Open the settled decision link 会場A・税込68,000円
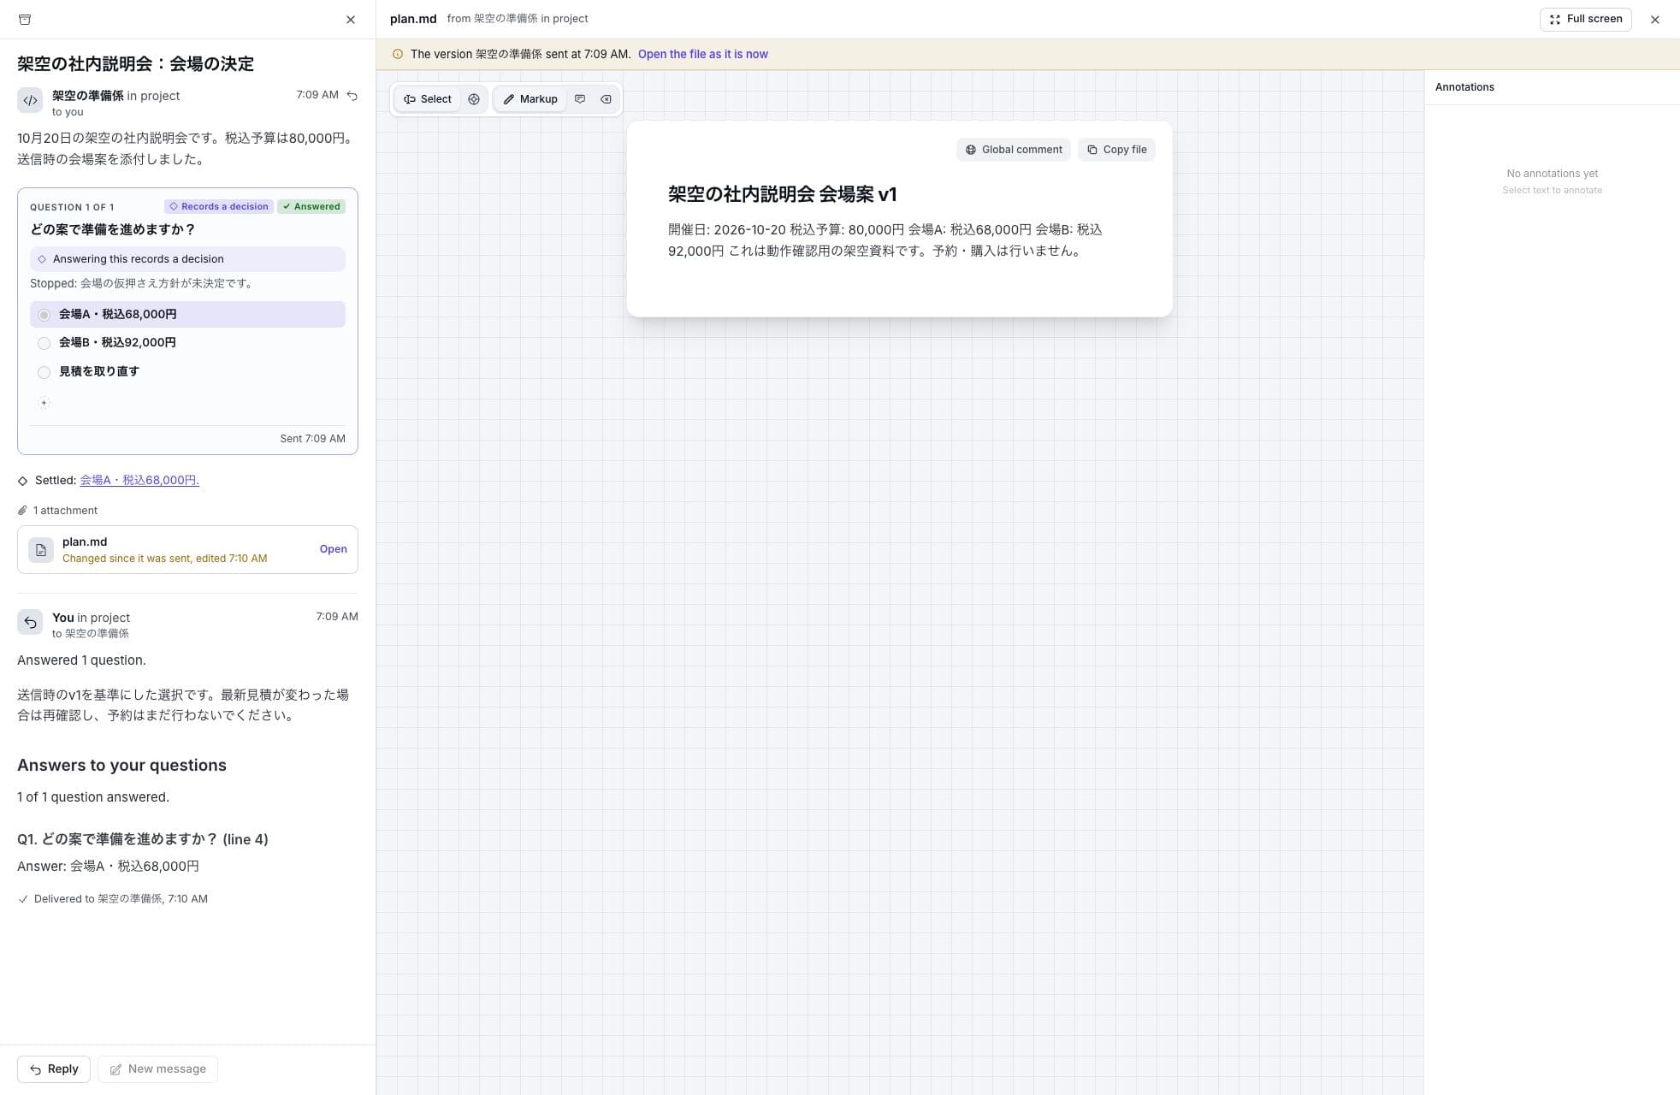Screen dimensions: 1680x1095 pos(139,480)
